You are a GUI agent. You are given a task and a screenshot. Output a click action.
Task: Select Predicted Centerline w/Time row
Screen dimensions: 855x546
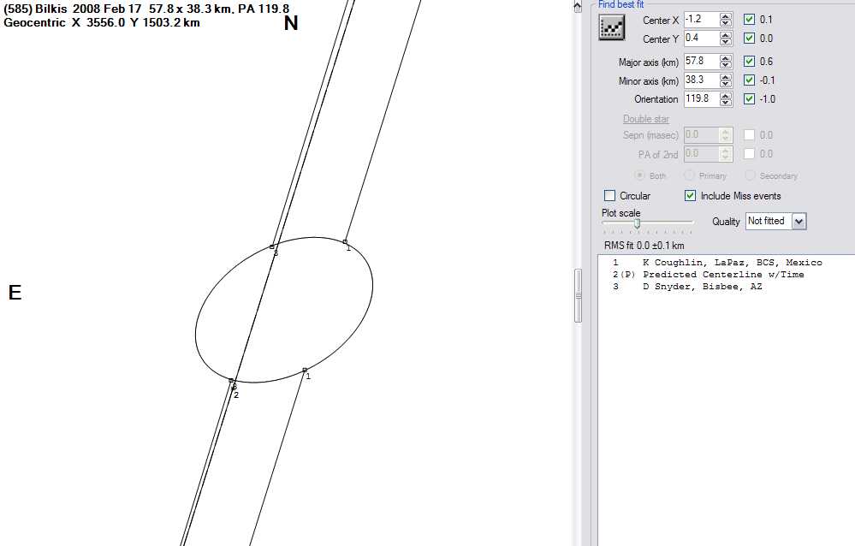(709, 275)
